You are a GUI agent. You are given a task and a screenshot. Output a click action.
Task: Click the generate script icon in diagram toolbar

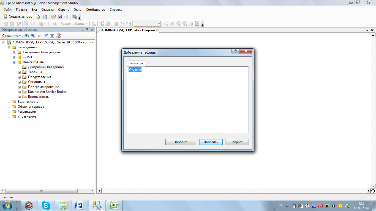click(40, 24)
